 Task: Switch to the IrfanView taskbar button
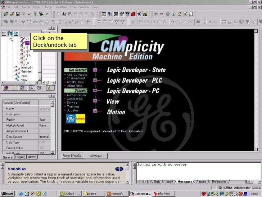164,194
